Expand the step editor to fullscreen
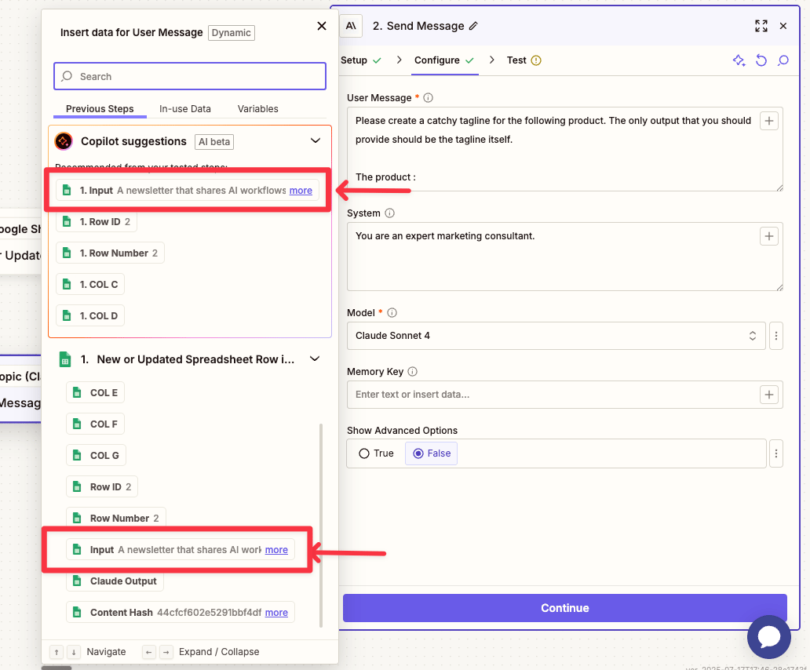This screenshot has height=670, width=810. tap(761, 26)
